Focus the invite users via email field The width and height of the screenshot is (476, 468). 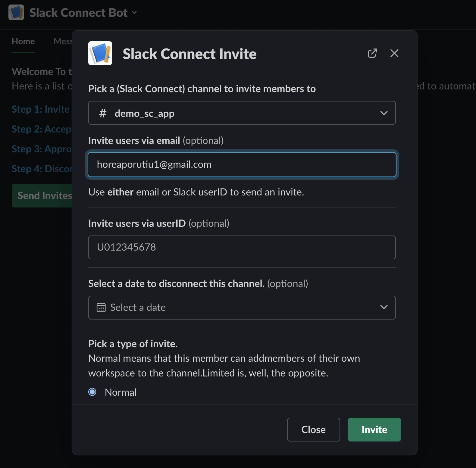tap(242, 164)
